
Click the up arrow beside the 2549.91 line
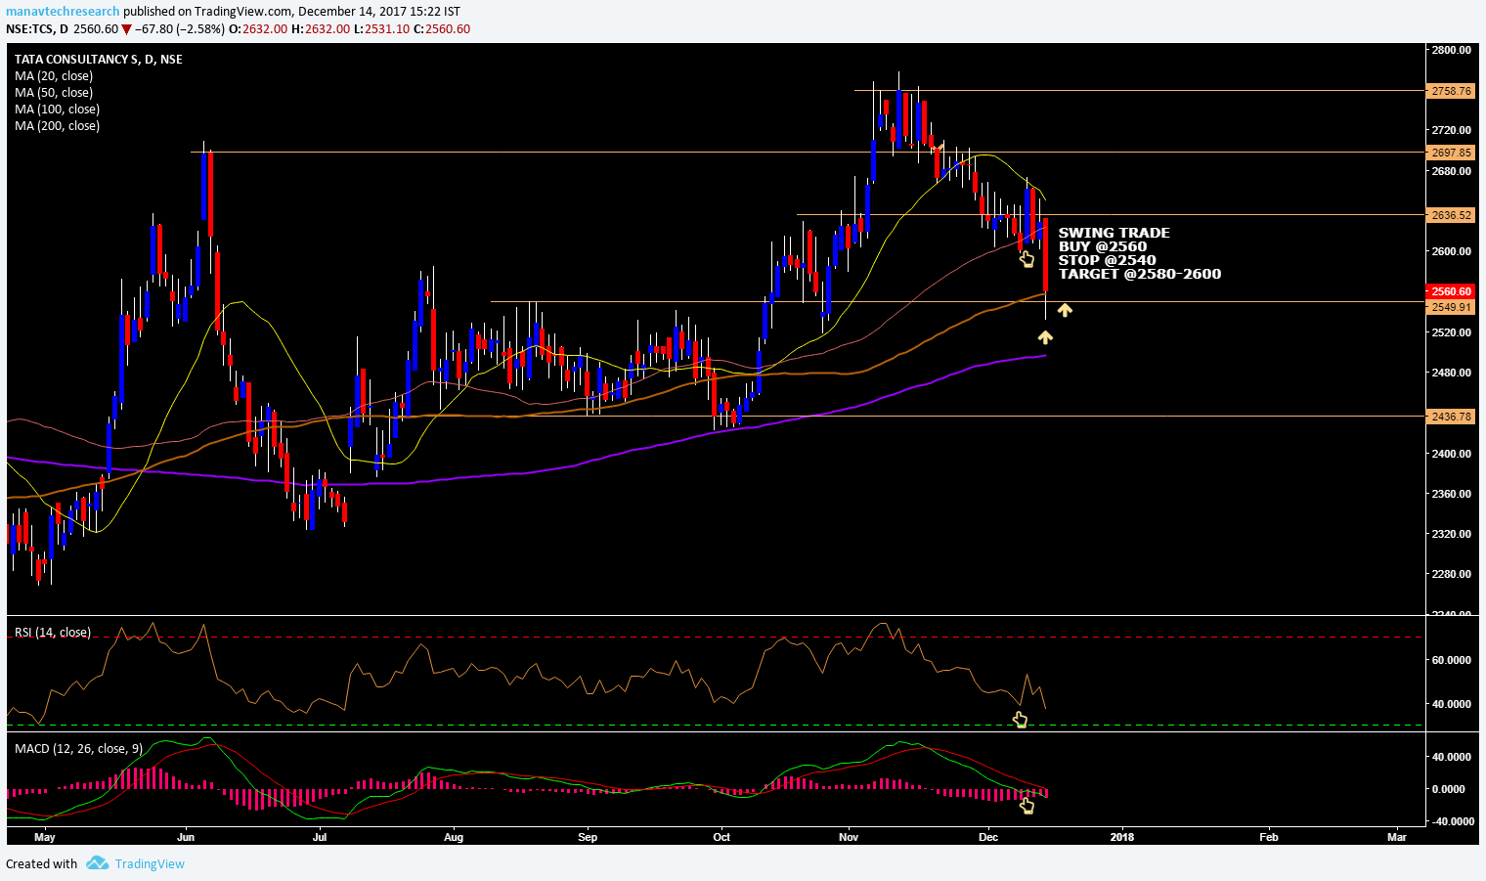tap(1065, 310)
